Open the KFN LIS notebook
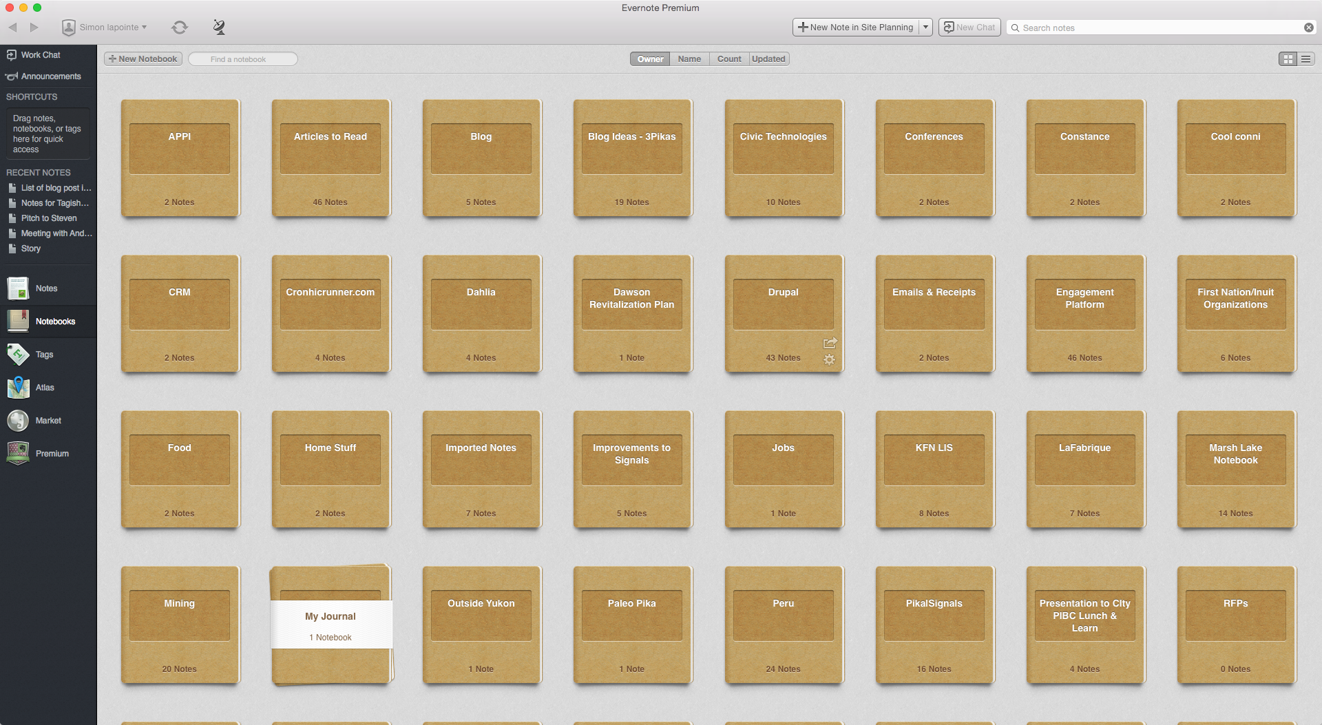Image resolution: width=1322 pixels, height=725 pixels. pyautogui.click(x=934, y=470)
